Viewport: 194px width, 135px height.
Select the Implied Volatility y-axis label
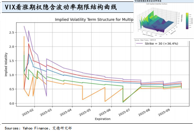(x=6, y=64)
